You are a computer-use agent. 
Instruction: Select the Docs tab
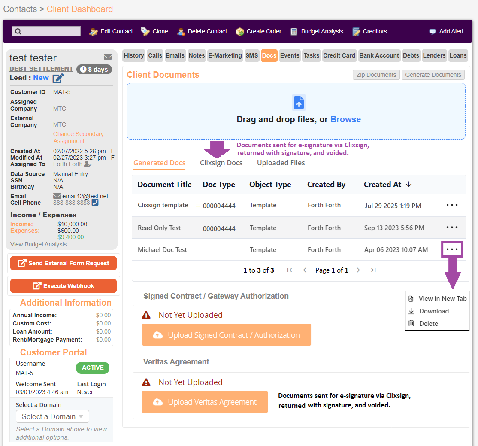(x=269, y=55)
